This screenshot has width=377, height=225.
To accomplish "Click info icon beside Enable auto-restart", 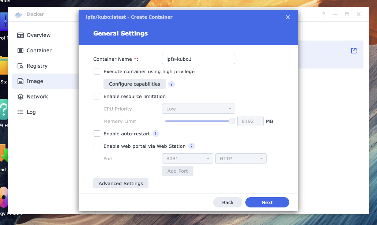I will tap(156, 134).
